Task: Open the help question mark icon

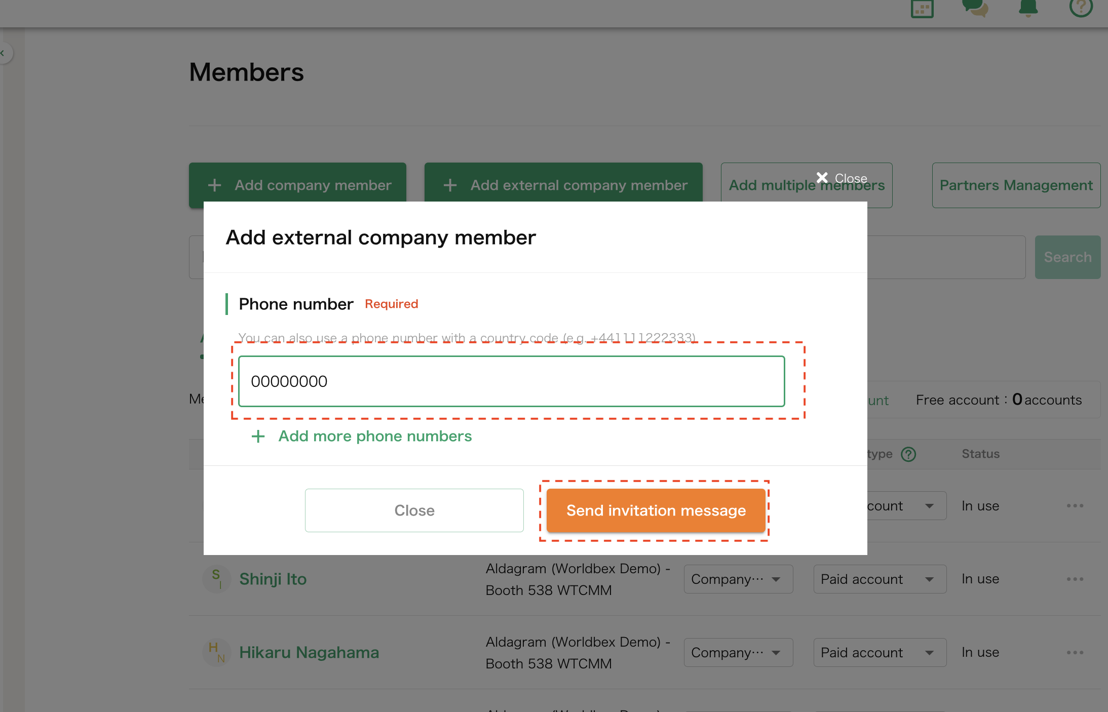Action: 1081,7
